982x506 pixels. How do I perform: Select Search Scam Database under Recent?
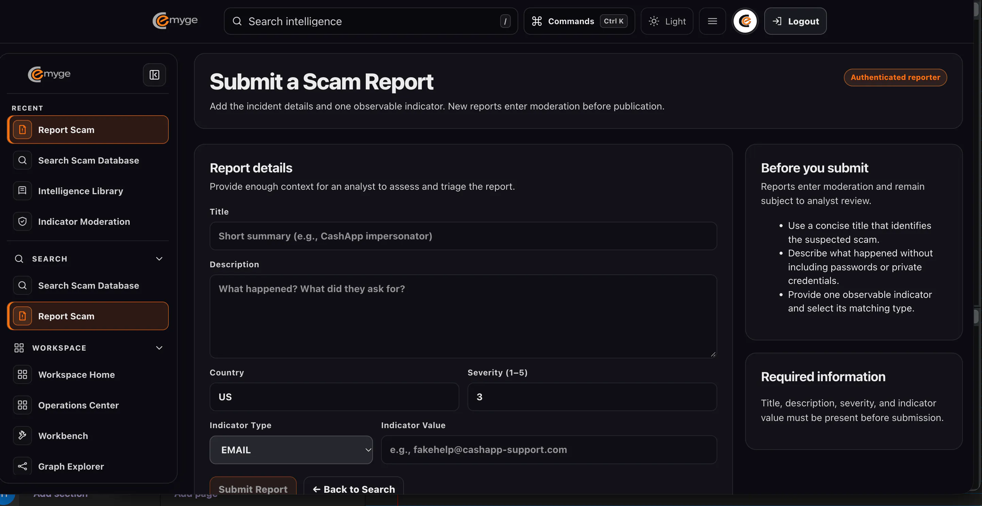pos(88,161)
